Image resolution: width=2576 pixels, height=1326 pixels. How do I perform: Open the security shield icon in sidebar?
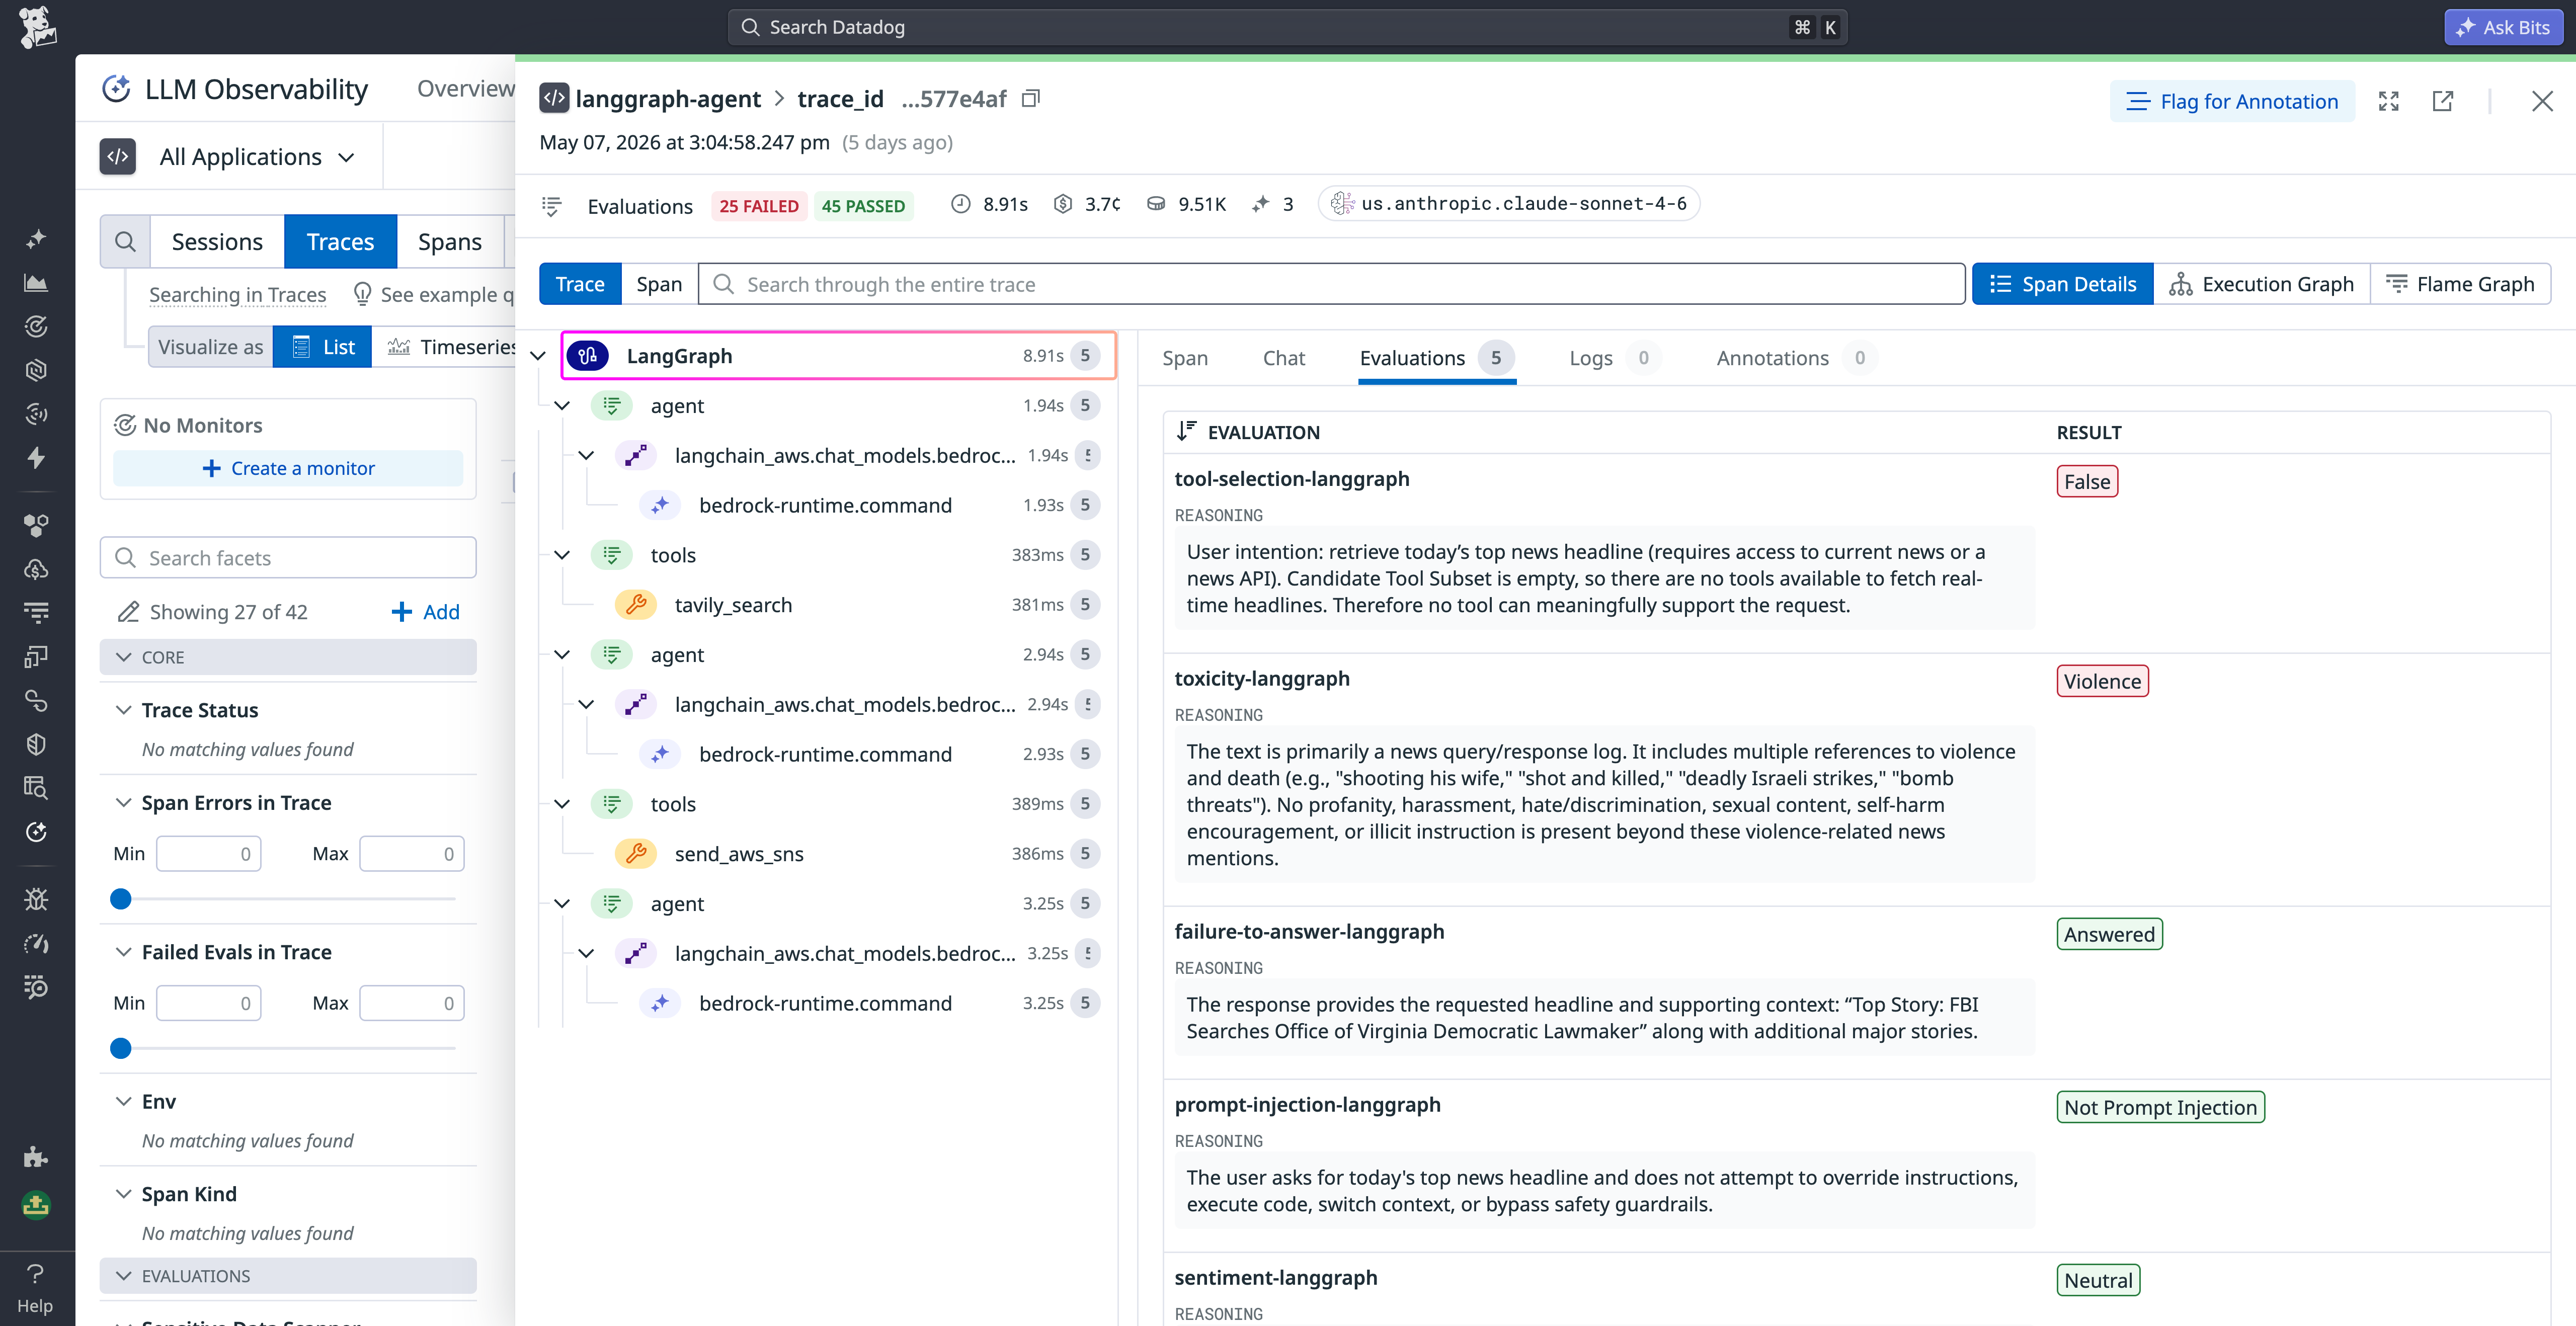tap(36, 744)
